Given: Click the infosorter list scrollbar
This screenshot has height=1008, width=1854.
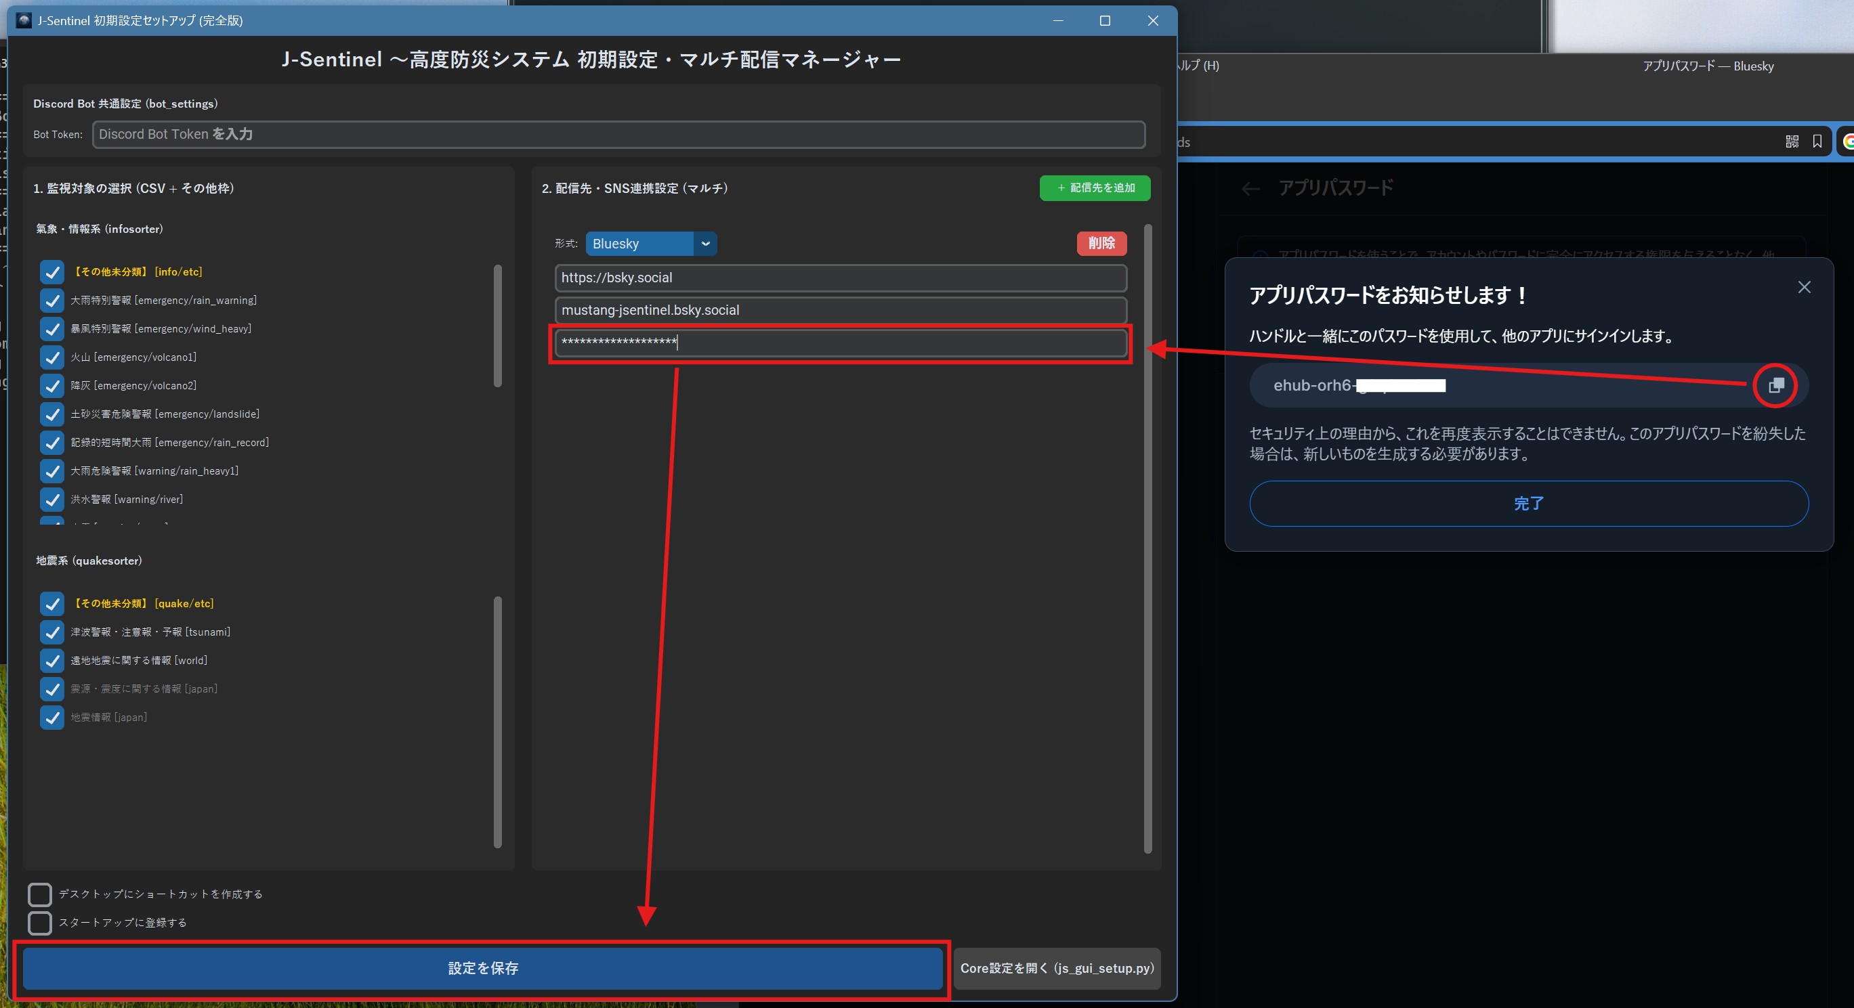Looking at the screenshot, I should [x=497, y=326].
